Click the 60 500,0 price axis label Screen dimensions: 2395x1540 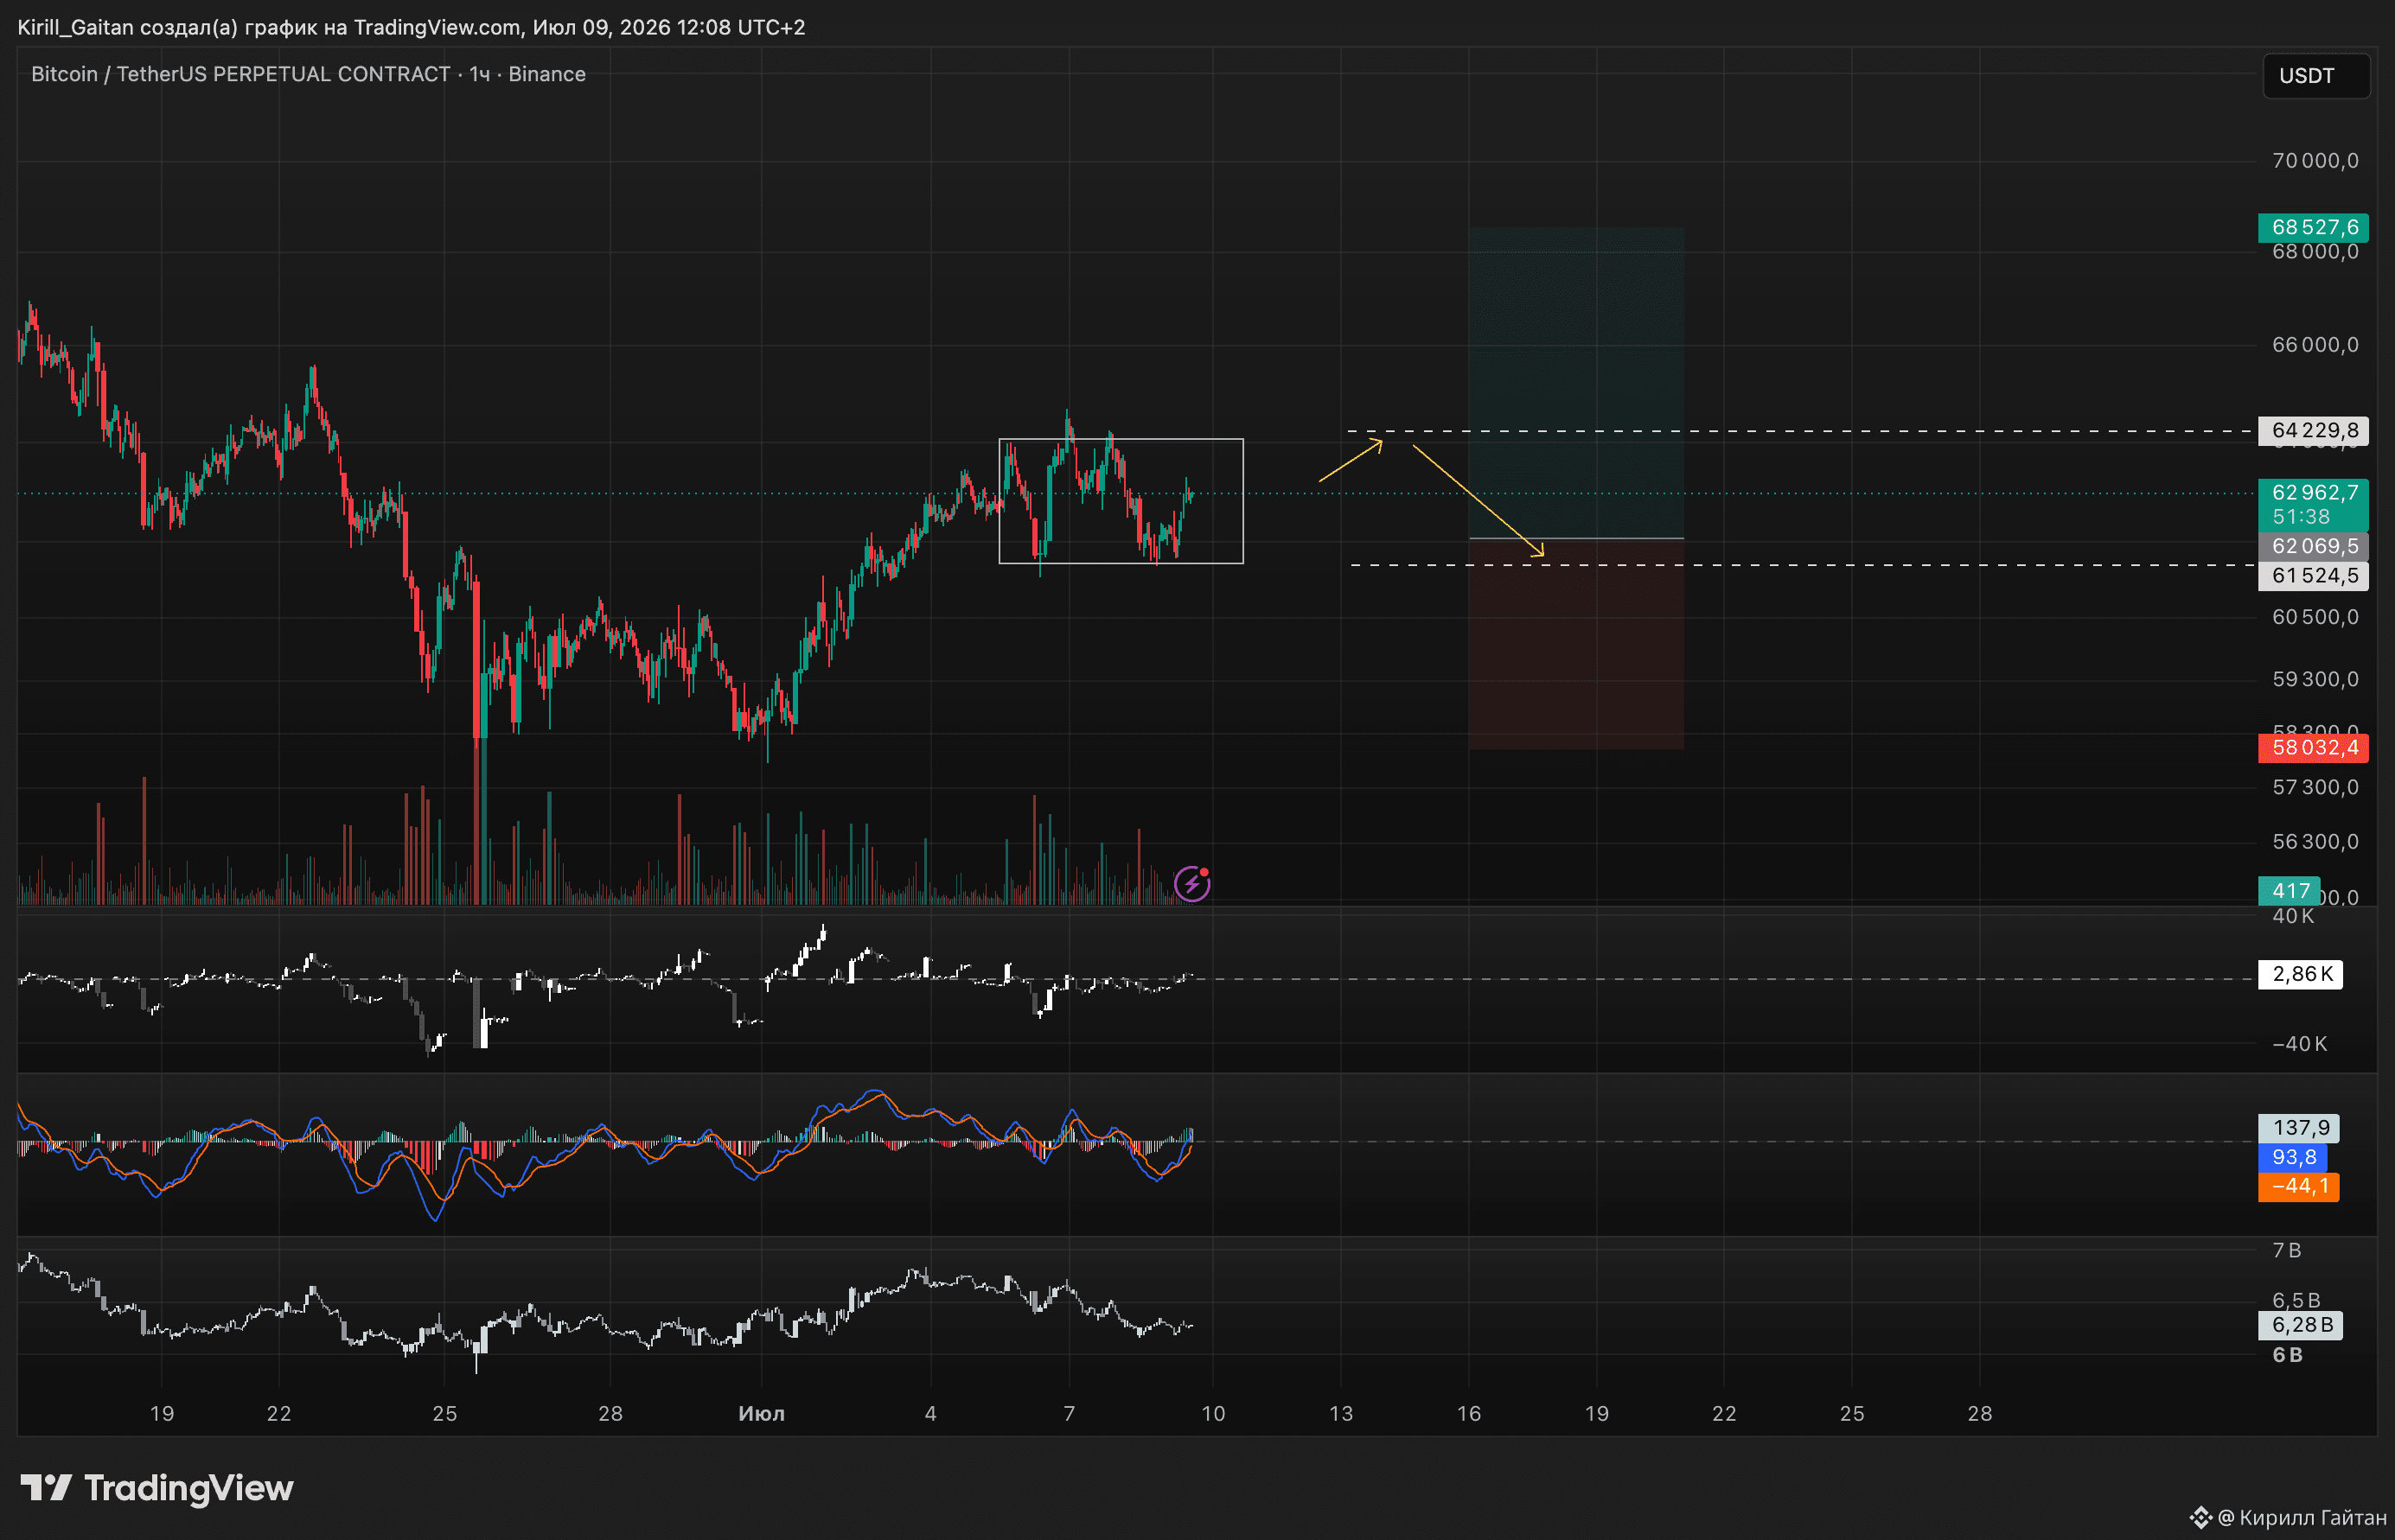pos(2314,617)
